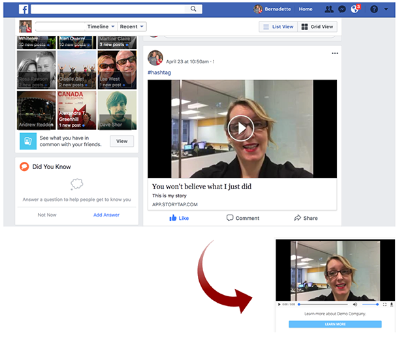Switch to List View
This screenshot has height=338, width=399.
(278, 27)
